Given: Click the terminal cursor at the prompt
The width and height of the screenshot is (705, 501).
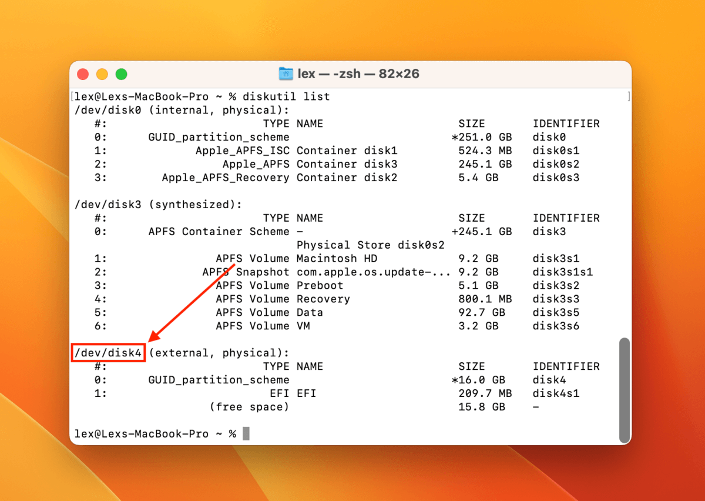Looking at the screenshot, I should pos(246,433).
